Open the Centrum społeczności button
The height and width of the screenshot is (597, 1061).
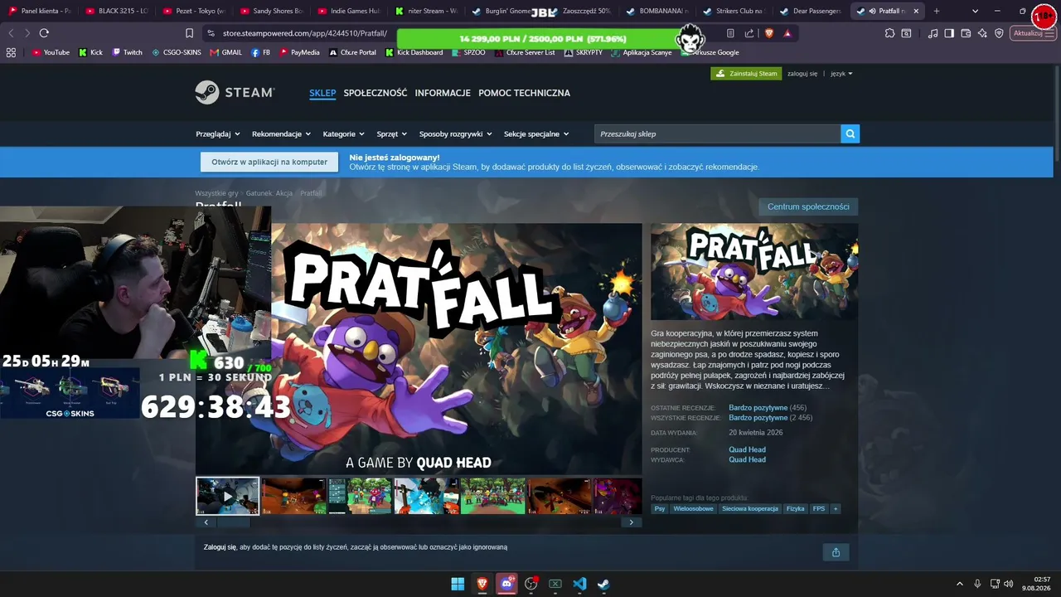coord(808,206)
